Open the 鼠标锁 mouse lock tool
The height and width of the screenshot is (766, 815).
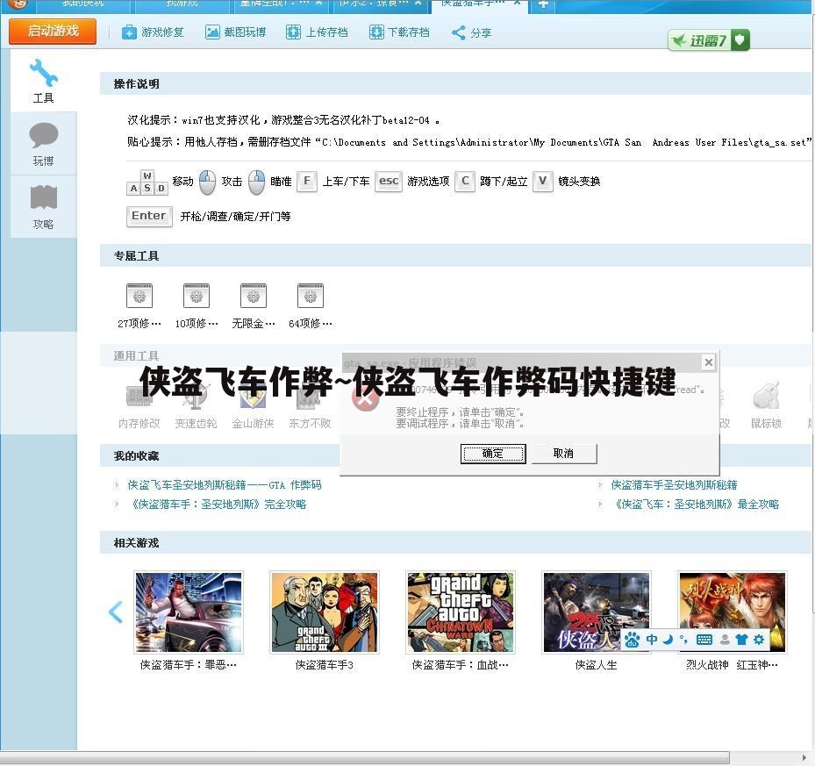(x=766, y=406)
